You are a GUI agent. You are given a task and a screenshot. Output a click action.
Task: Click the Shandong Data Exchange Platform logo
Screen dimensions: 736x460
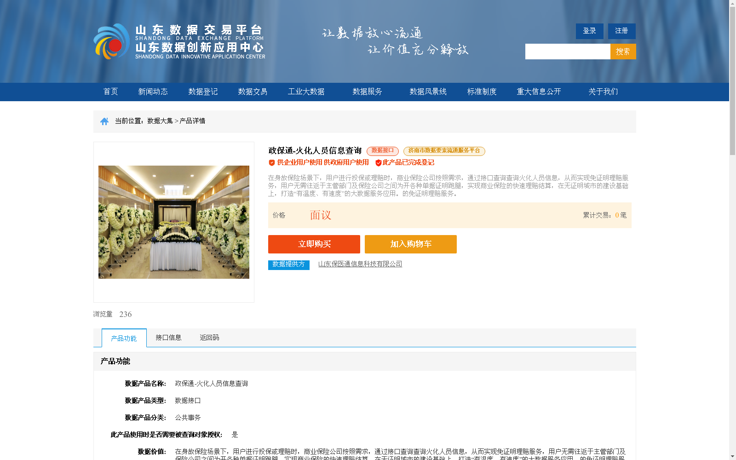[x=179, y=41]
